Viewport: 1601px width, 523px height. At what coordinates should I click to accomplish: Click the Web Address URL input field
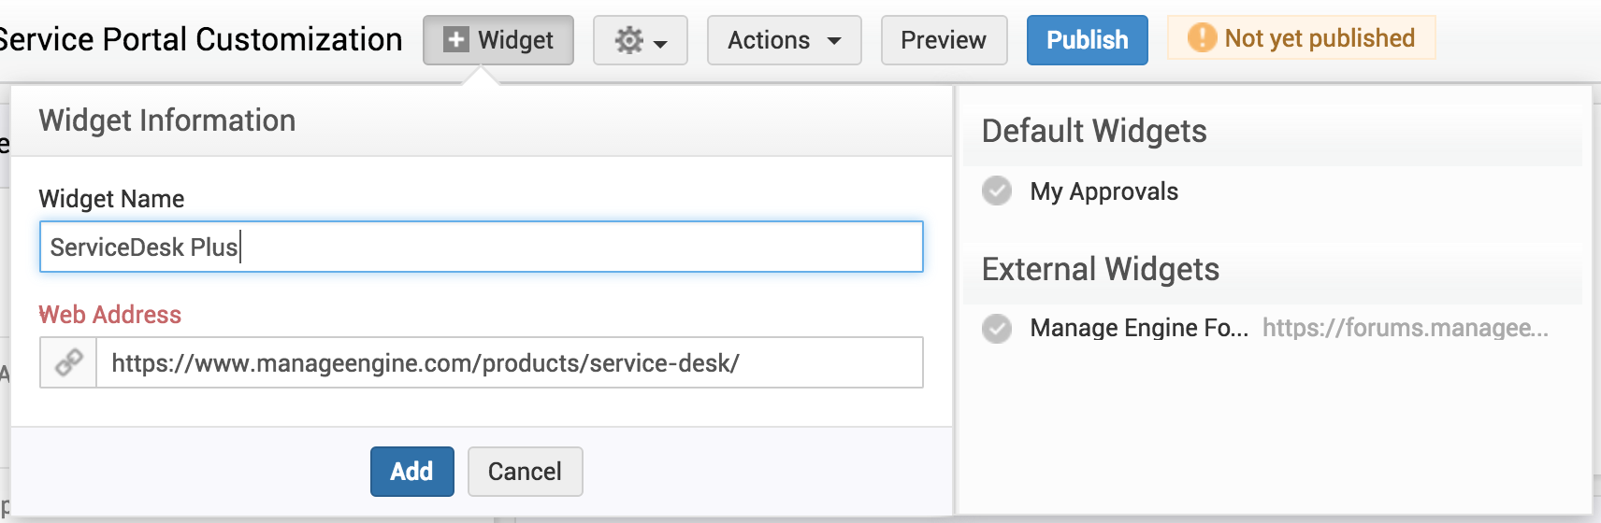tap(509, 362)
